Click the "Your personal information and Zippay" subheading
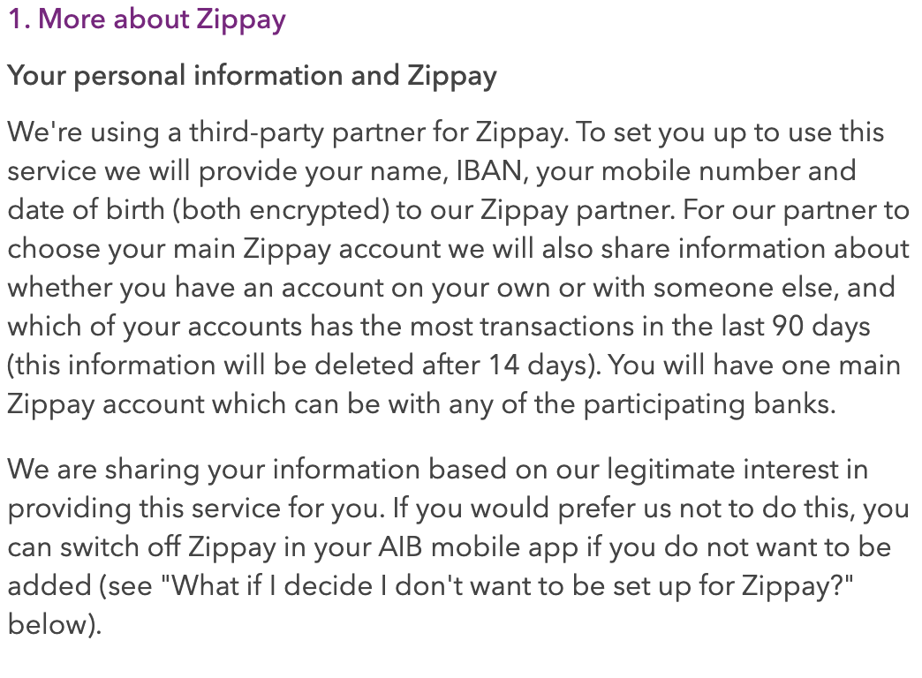922x678 pixels. pos(253,76)
